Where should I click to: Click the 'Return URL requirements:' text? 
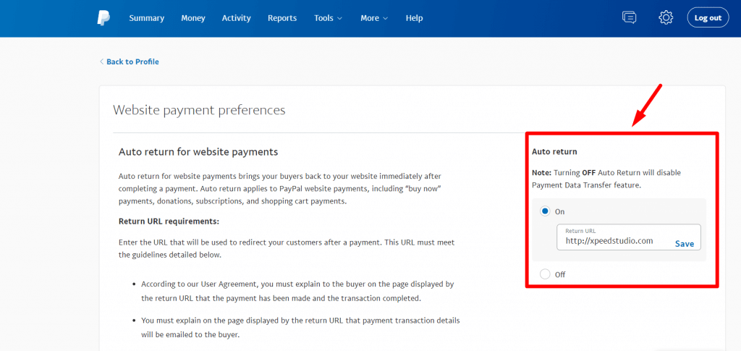(x=169, y=221)
